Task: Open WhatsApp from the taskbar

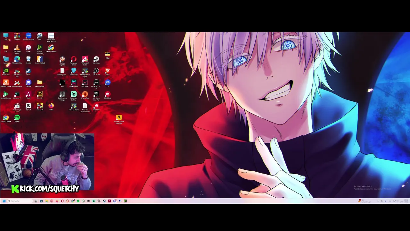Action: [83, 201]
